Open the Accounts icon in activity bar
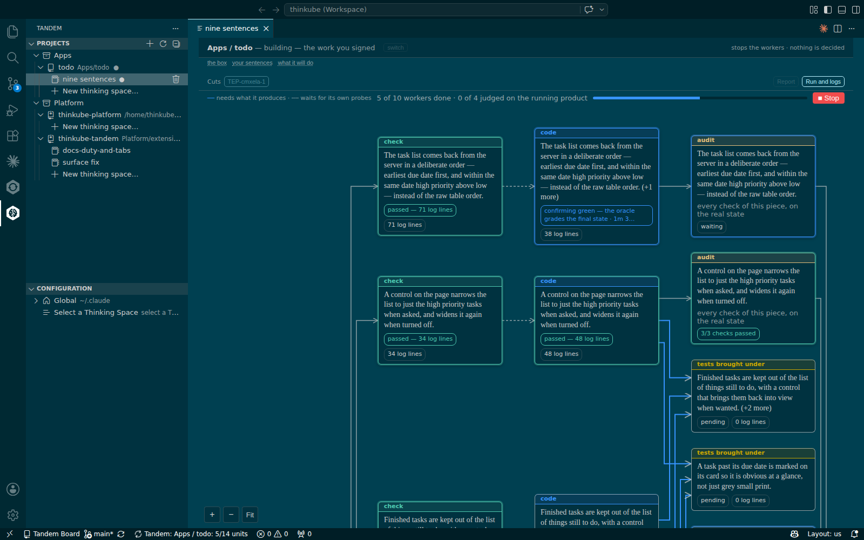The image size is (864, 540). coord(13,489)
